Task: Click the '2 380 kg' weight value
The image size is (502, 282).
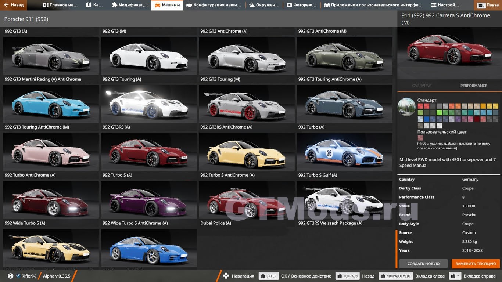Action: 470,242
